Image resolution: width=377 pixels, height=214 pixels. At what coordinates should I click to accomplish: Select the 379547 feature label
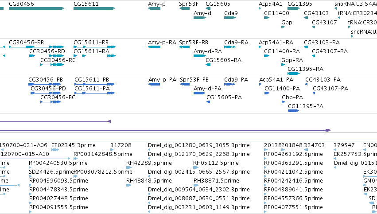344,145
